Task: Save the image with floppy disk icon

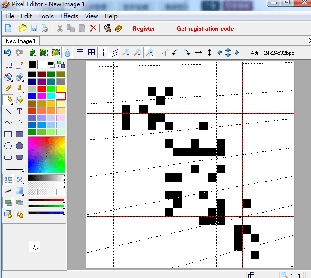Action: [34, 28]
